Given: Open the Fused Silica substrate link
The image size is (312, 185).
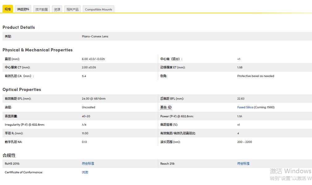Looking at the screenshot, I should [x=245, y=107].
